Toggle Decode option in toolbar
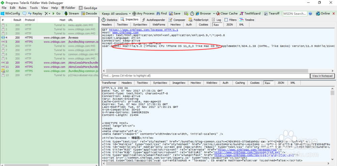 point(89,13)
